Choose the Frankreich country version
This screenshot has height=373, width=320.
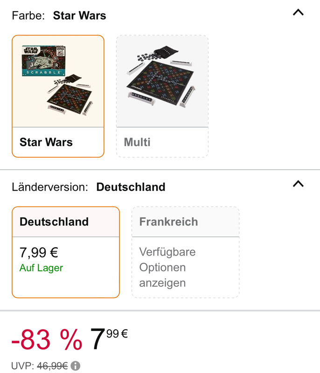(x=186, y=252)
